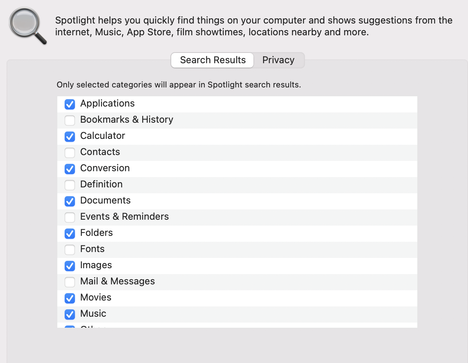Viewport: 468px width, 363px height.
Task: Select the Fonts row label
Action: 92,249
